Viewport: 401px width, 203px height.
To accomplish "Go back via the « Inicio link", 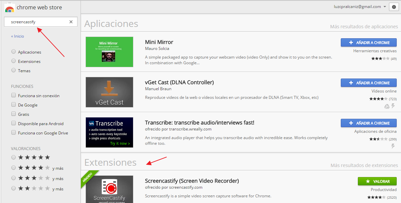I will 17,36.
